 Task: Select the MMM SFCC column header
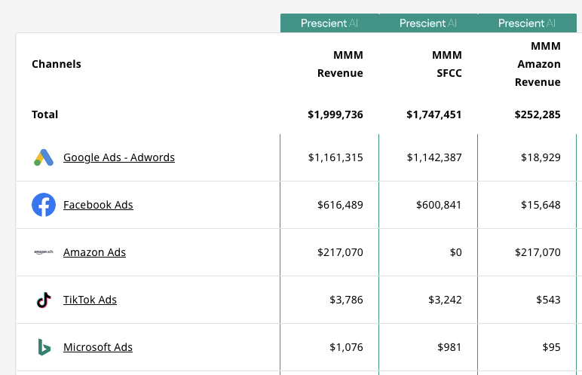(446, 64)
